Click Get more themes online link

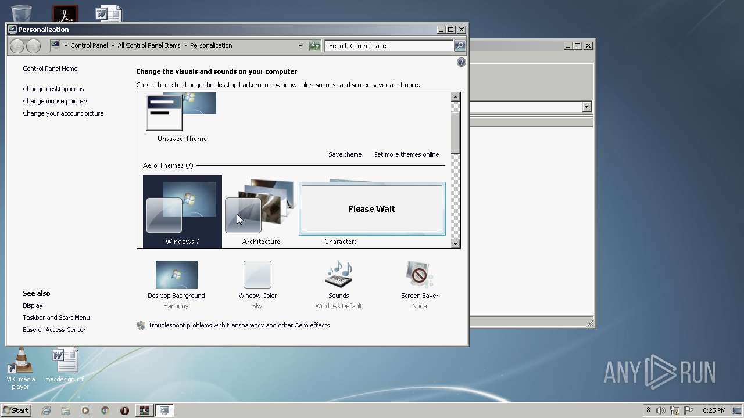(x=406, y=154)
